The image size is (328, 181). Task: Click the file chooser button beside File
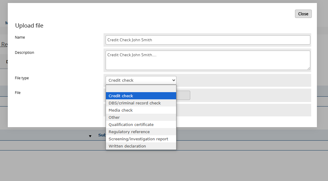(x=183, y=95)
